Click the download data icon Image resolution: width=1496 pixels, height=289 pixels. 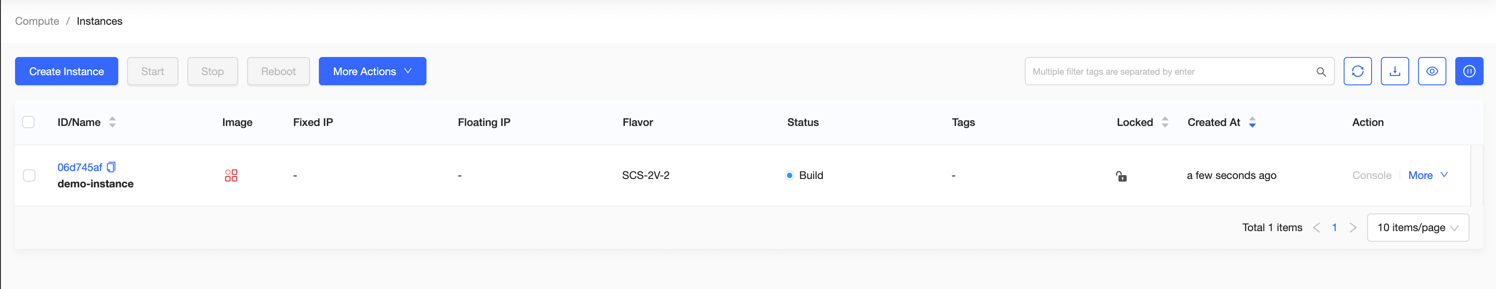tap(1395, 71)
